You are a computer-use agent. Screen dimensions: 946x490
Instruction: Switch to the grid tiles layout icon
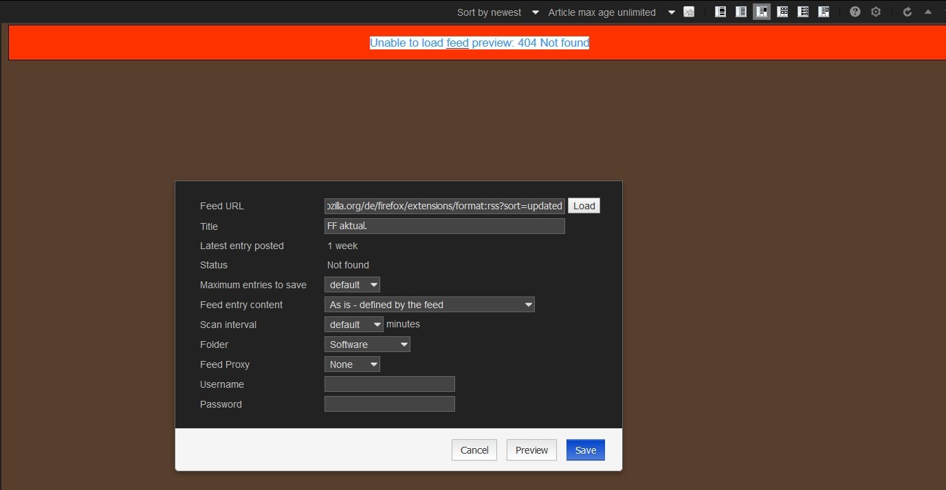tap(782, 12)
